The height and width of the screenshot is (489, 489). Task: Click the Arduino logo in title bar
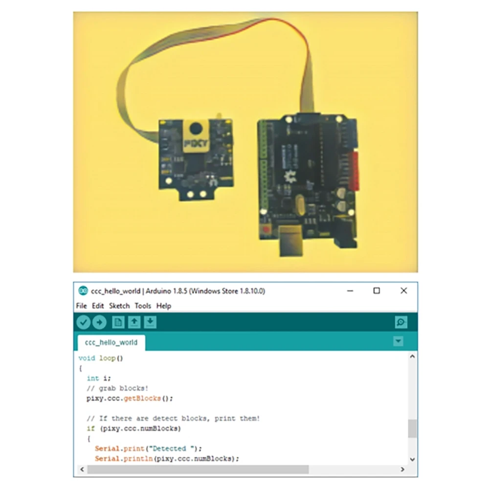(83, 290)
